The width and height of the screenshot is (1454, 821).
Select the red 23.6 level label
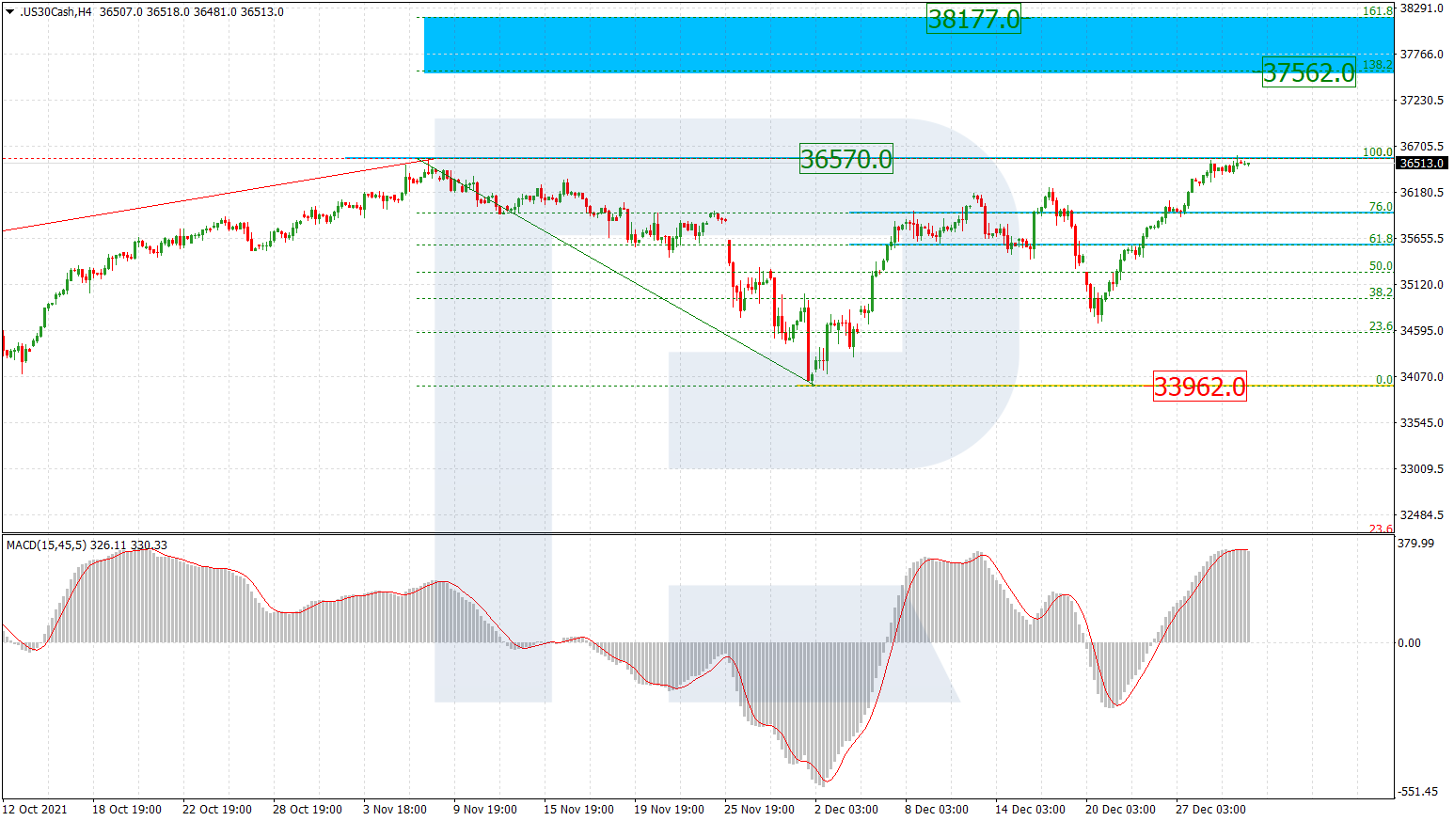(x=1381, y=529)
